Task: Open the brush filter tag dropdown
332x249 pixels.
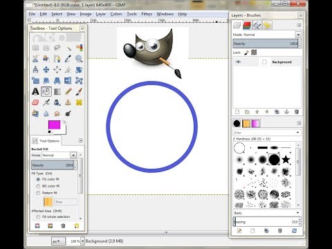Action: pyautogui.click(x=297, y=133)
